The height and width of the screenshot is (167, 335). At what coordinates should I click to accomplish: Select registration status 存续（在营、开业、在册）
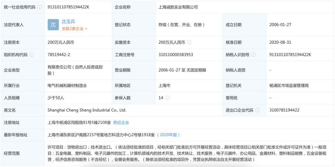click(182, 25)
